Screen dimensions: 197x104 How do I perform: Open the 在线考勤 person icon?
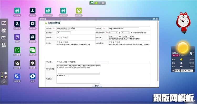pos(33,11)
